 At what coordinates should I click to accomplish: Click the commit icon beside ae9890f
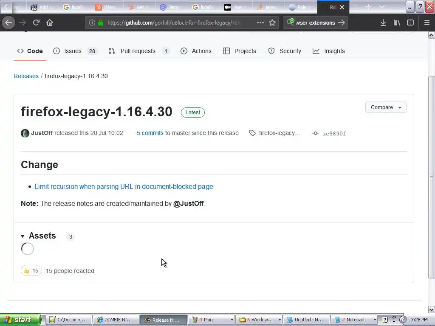tap(316, 133)
